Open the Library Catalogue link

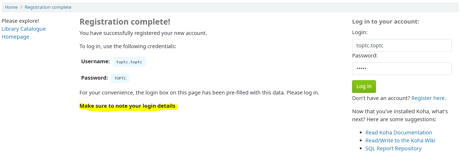coord(24,29)
